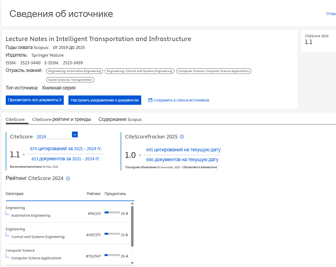Open the Содержание Scopus tab
This screenshot has width=336, height=267.
(120, 119)
